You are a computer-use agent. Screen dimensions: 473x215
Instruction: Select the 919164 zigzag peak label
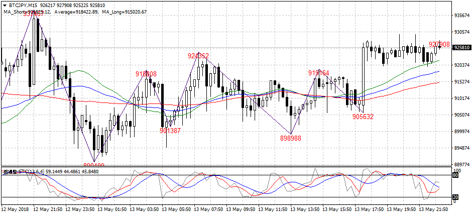coord(318,73)
